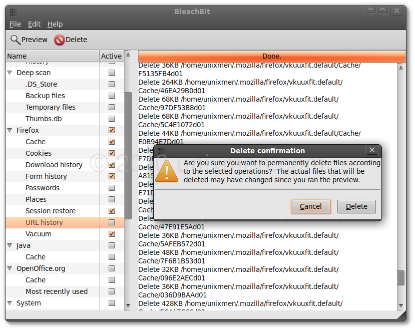Click the cleaner list scroll-up arrow
This screenshot has height=330, width=415.
(128, 55)
